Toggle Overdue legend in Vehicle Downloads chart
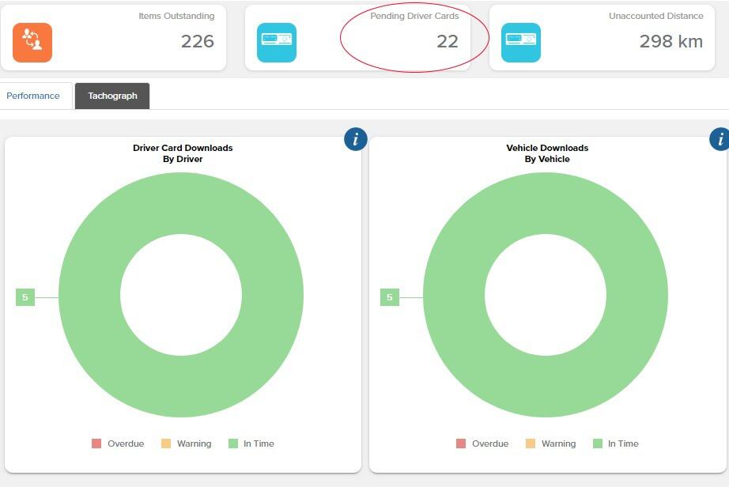 (482, 444)
